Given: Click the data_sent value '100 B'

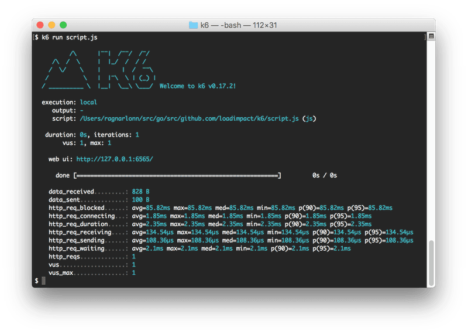Looking at the screenshot, I should [x=140, y=200].
